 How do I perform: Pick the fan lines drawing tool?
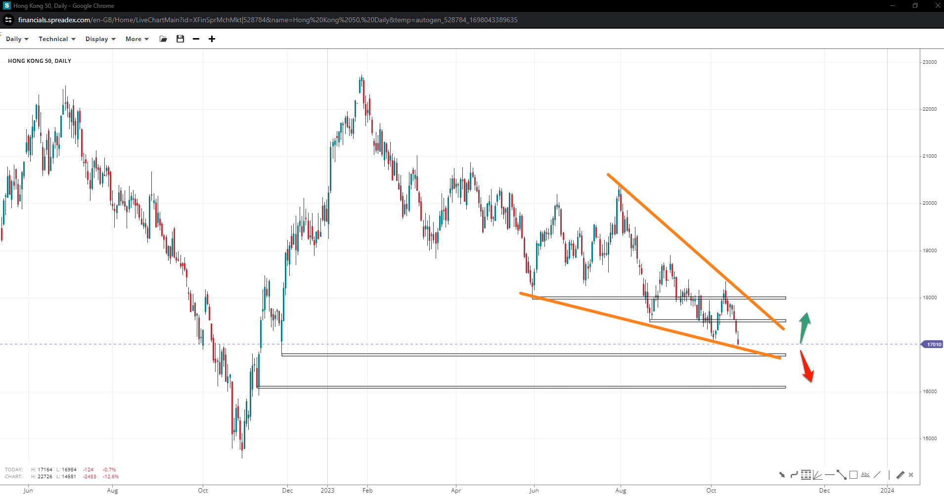coord(817,475)
